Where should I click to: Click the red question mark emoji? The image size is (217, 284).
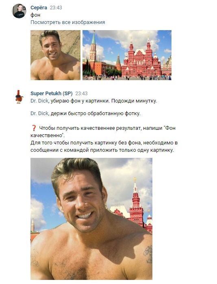point(34,128)
